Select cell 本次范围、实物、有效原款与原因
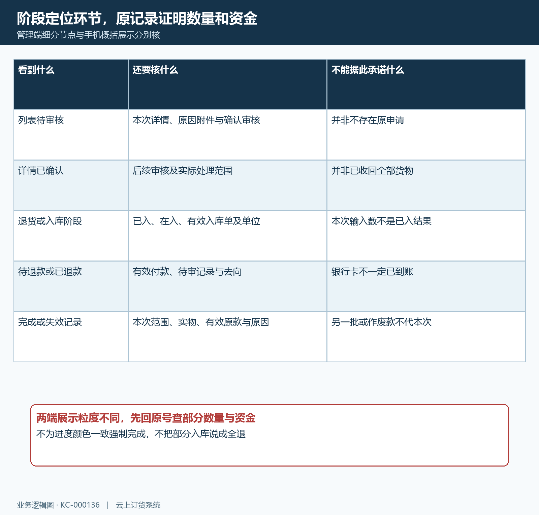The image size is (539, 515). click(227, 337)
